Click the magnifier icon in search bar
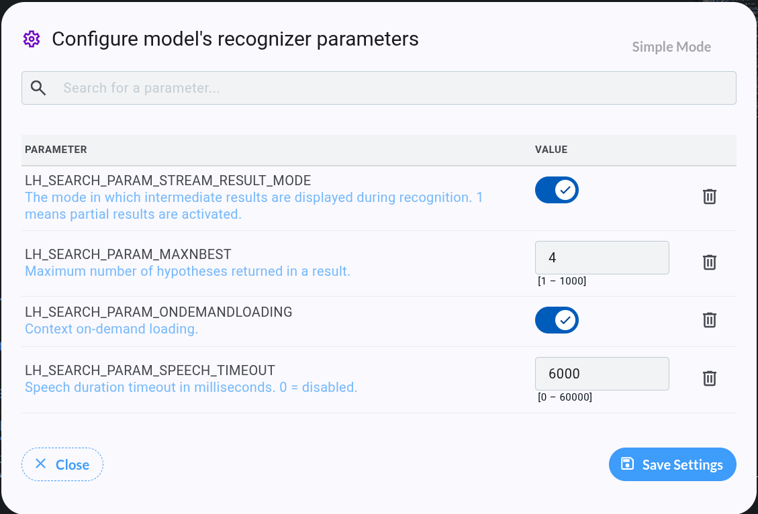This screenshot has width=758, height=514. (x=38, y=88)
